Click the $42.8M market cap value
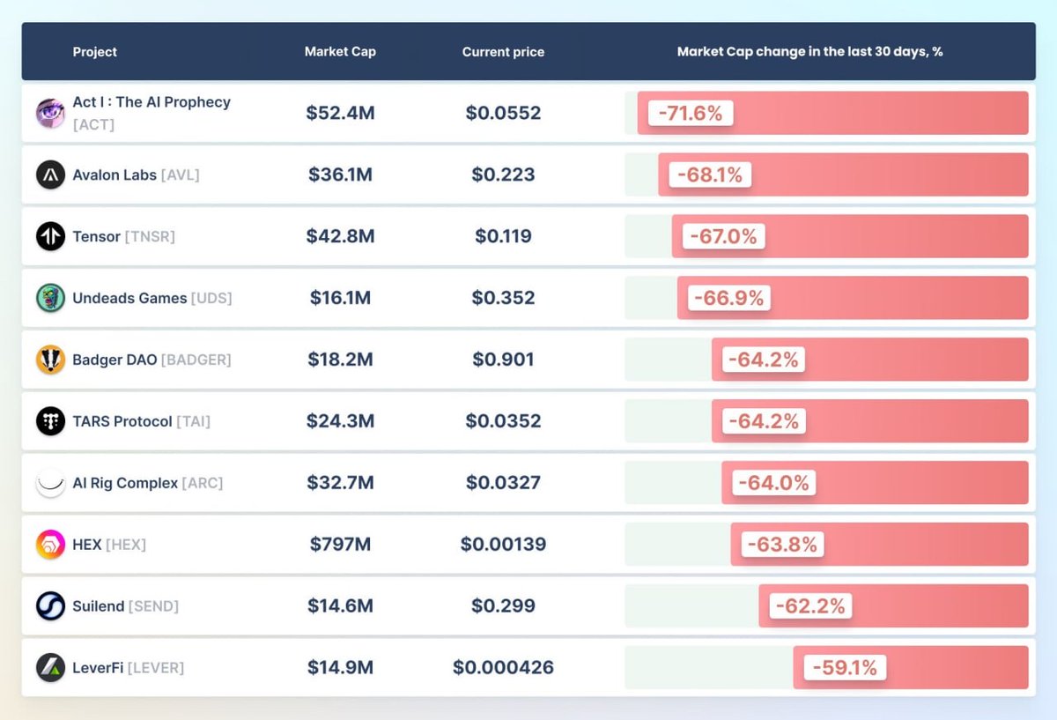This screenshot has width=1057, height=720. pos(340,236)
